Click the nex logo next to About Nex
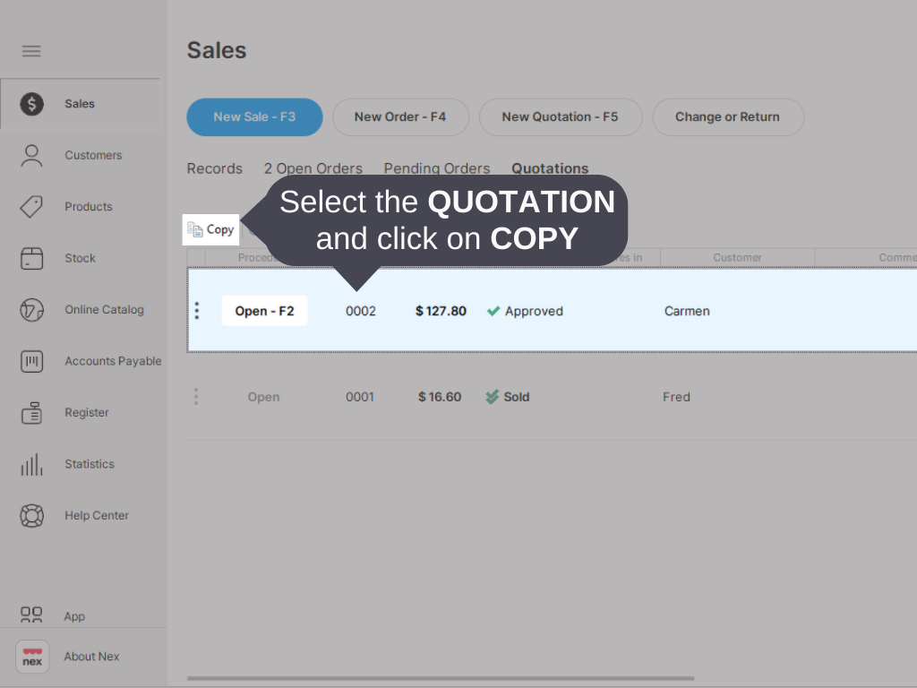Viewport: 917px width, 688px height. tap(32, 657)
